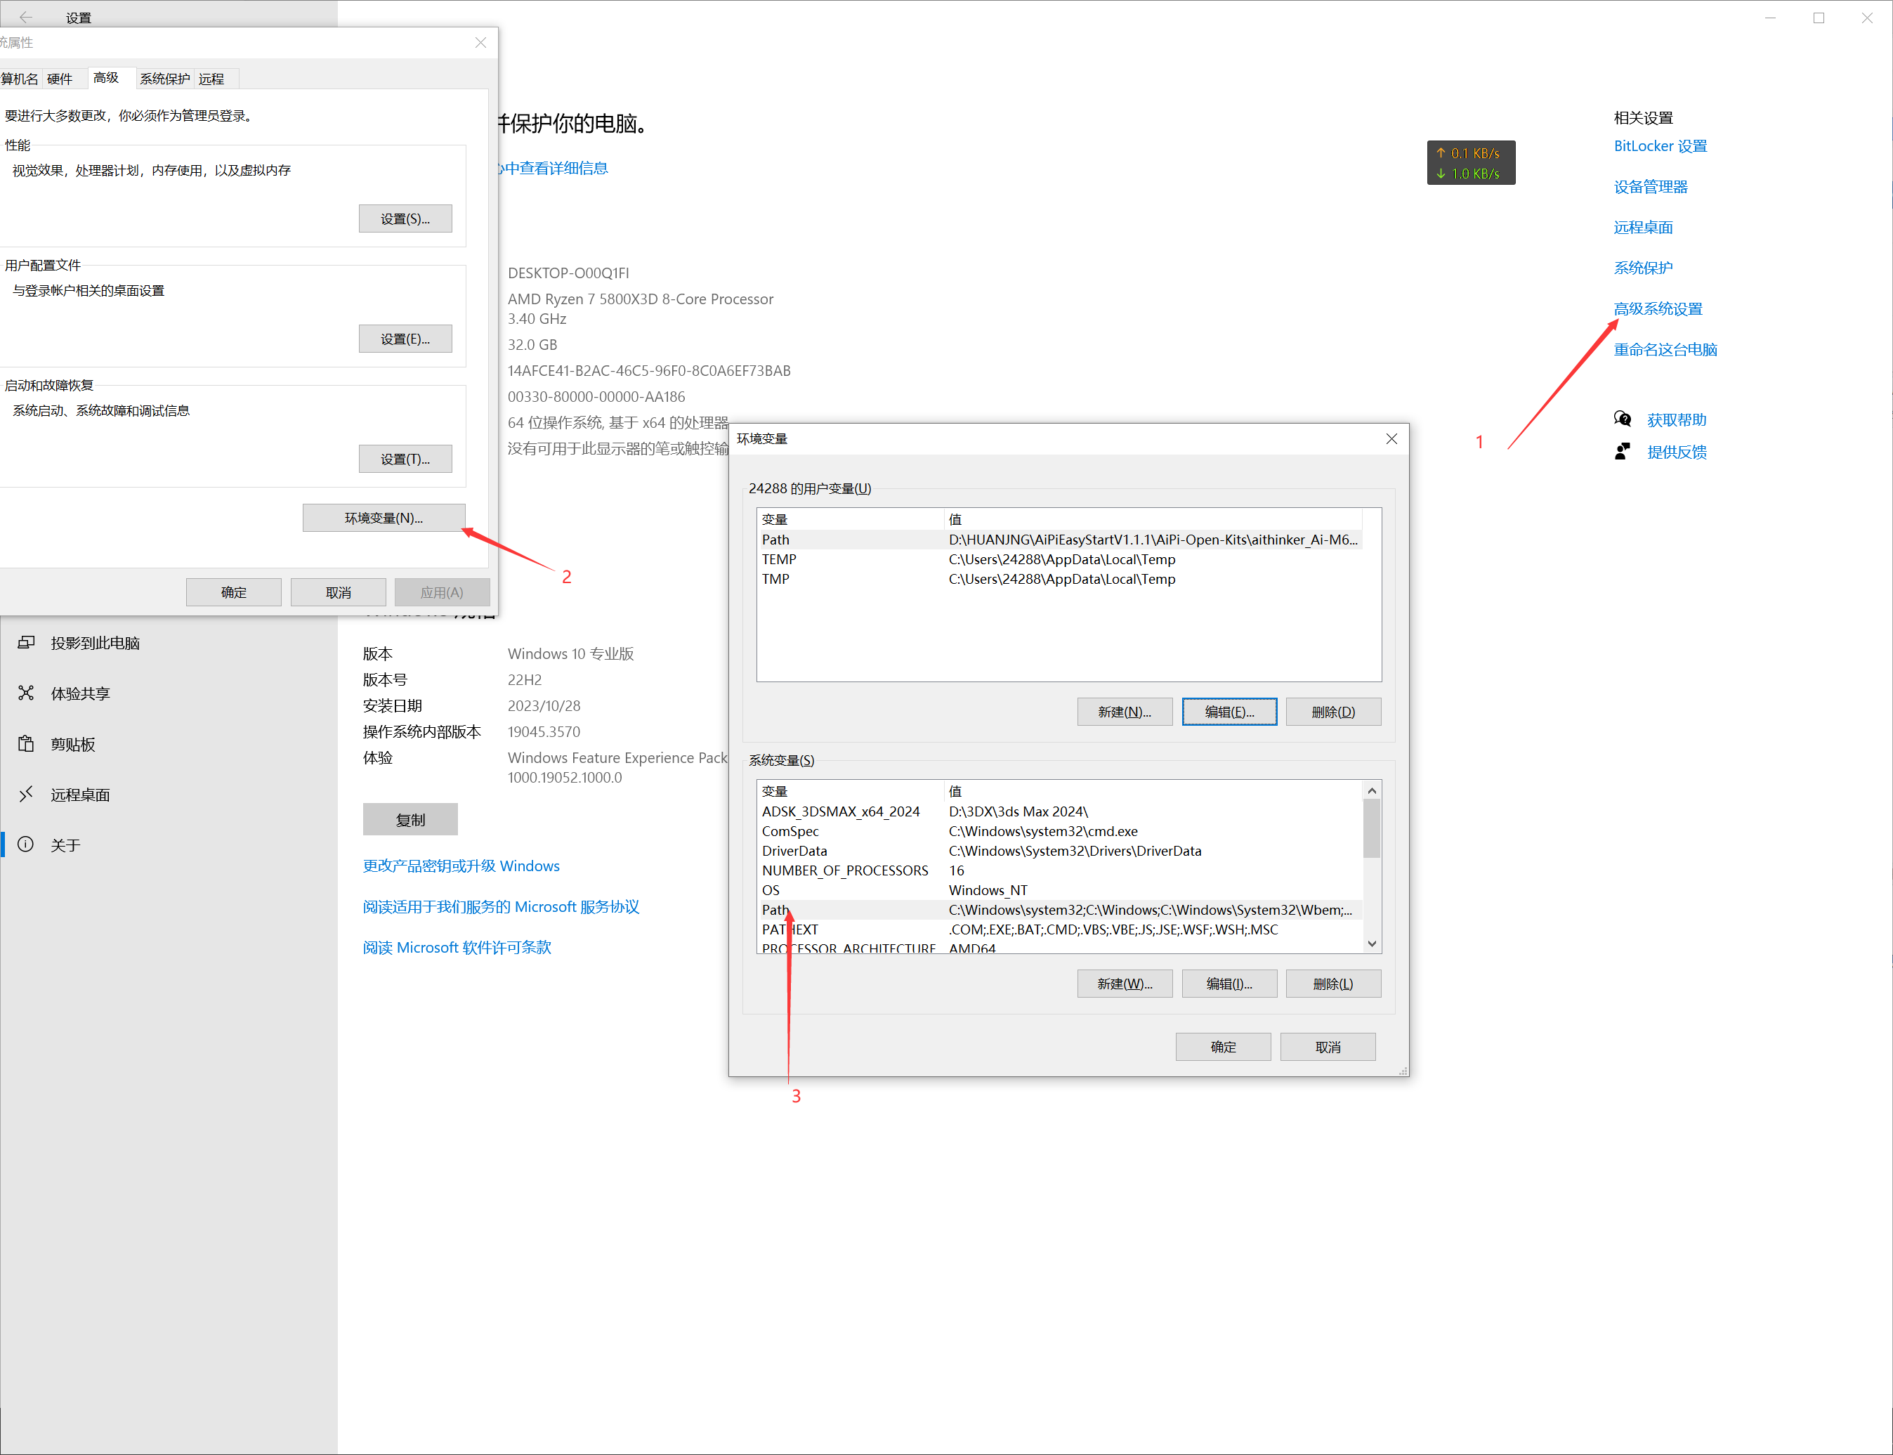Click 更改产品密钥或升级 Windows link

pyautogui.click(x=461, y=866)
